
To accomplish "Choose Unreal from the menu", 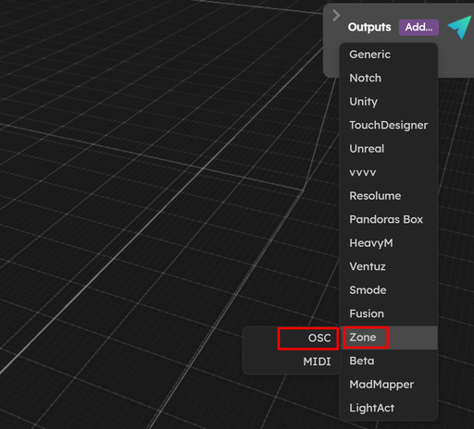I will click(x=389, y=149).
